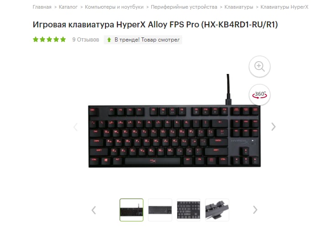Viewport: 311px width, 236px height.
Task: Select the fourth keyboard stand thumbnail
Action: [x=217, y=210]
